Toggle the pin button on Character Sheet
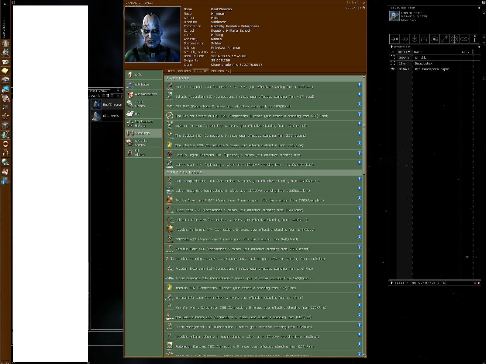This screenshot has height=364, width=486. tap(354, 3)
